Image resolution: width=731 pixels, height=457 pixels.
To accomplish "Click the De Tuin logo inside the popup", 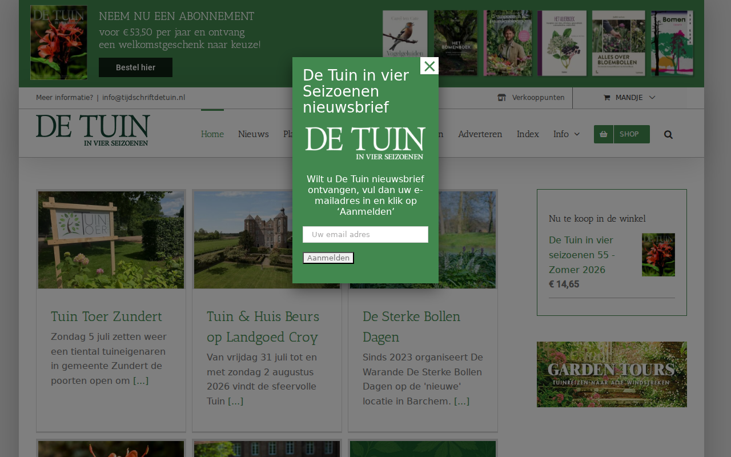I will click(x=365, y=143).
